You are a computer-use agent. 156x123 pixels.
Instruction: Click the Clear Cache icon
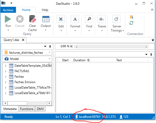33,19
